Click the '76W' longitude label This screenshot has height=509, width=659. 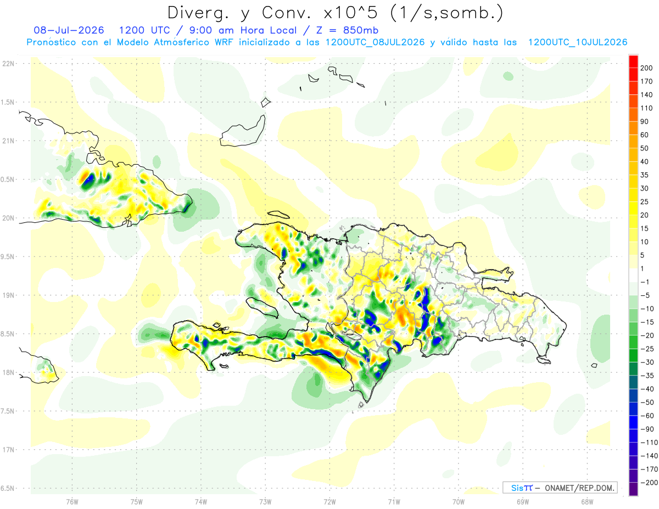tap(72, 501)
